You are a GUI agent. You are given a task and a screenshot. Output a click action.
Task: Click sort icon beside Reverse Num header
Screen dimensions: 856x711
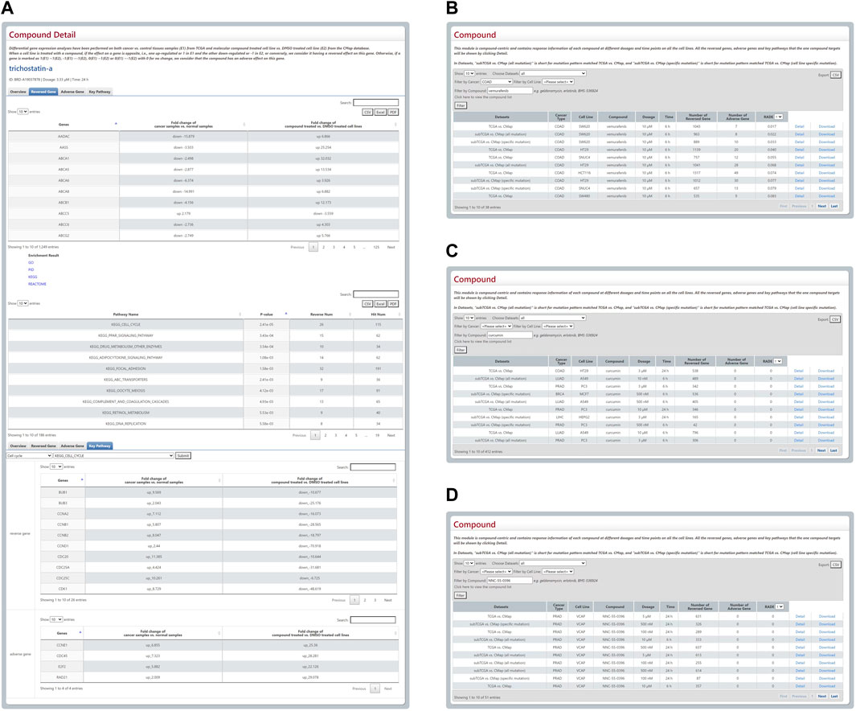350,314
